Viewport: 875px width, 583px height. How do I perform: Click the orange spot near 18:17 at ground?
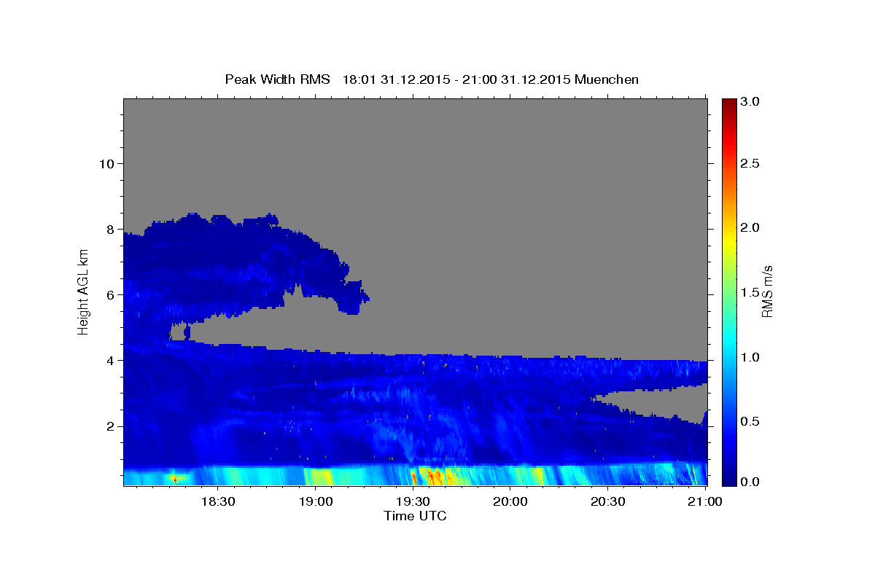click(175, 479)
